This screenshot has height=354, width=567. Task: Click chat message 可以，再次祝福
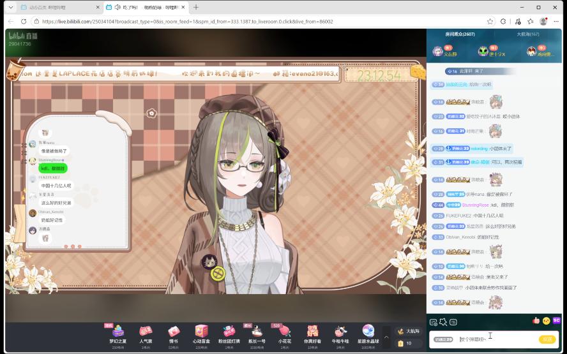506,162
